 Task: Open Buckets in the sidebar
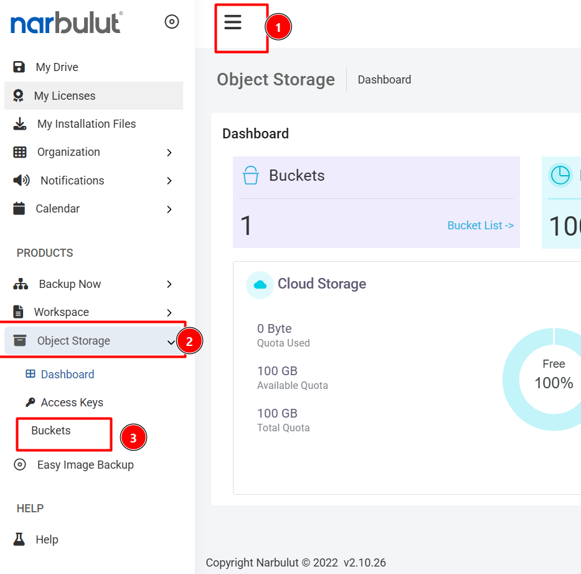[51, 431]
